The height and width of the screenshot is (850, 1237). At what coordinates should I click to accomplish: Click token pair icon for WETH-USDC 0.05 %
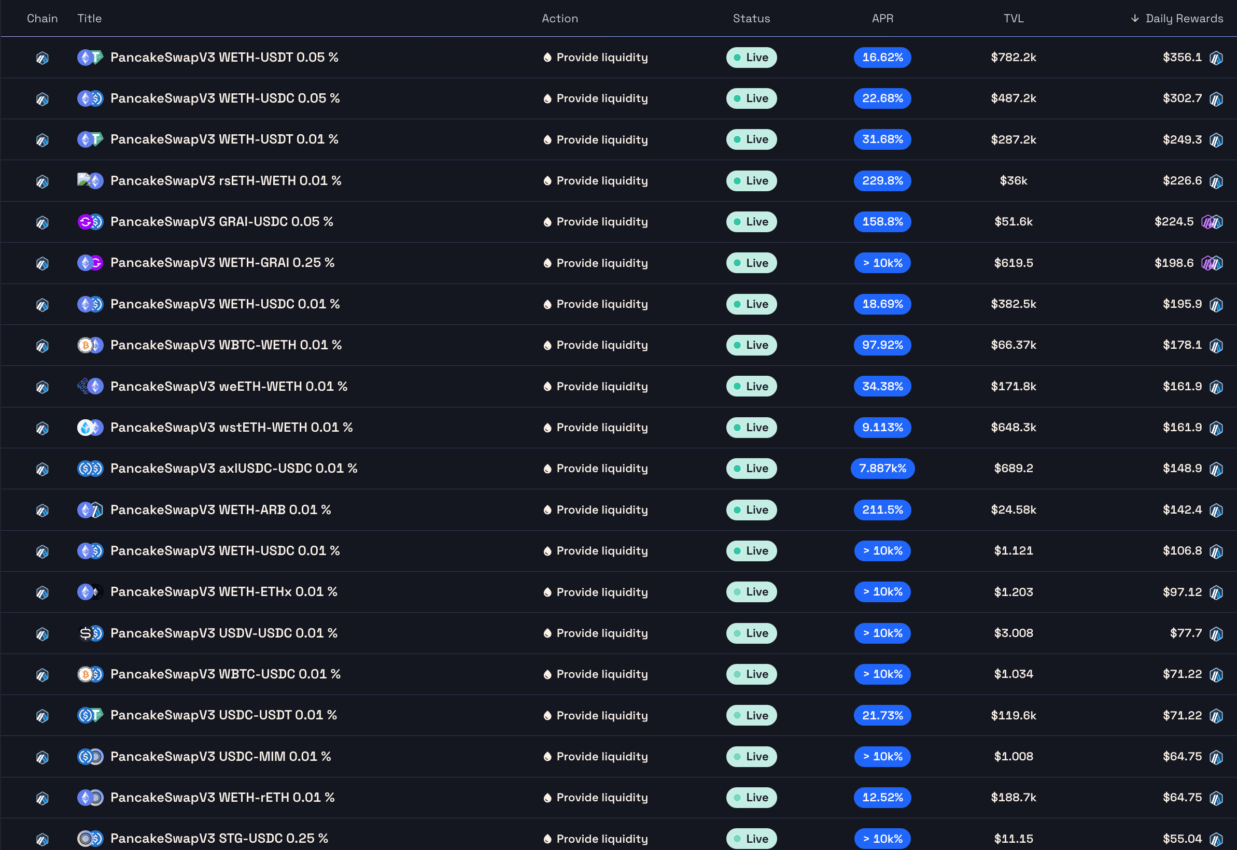click(90, 98)
